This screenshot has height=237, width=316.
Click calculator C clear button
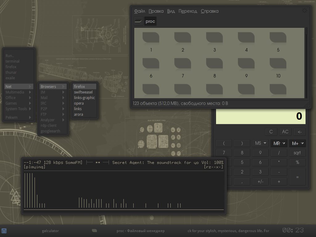(271, 132)
